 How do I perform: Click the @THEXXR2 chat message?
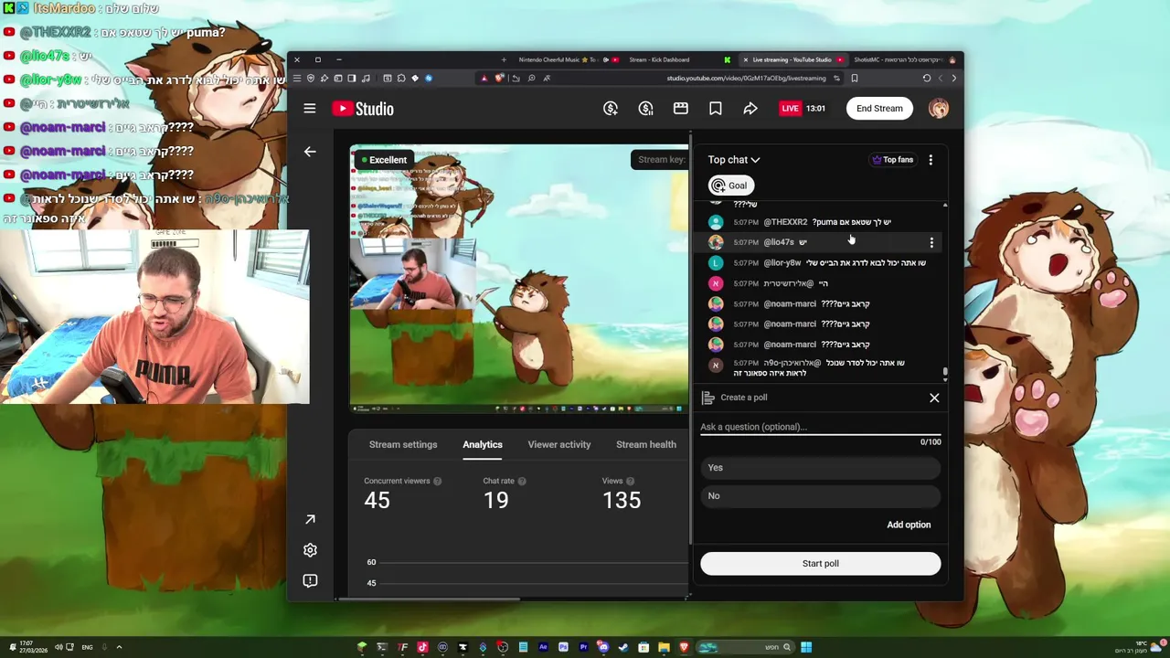821,222
